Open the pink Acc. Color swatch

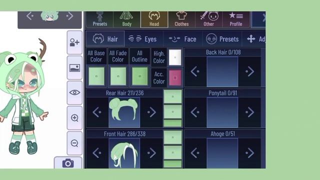[x=175, y=77]
